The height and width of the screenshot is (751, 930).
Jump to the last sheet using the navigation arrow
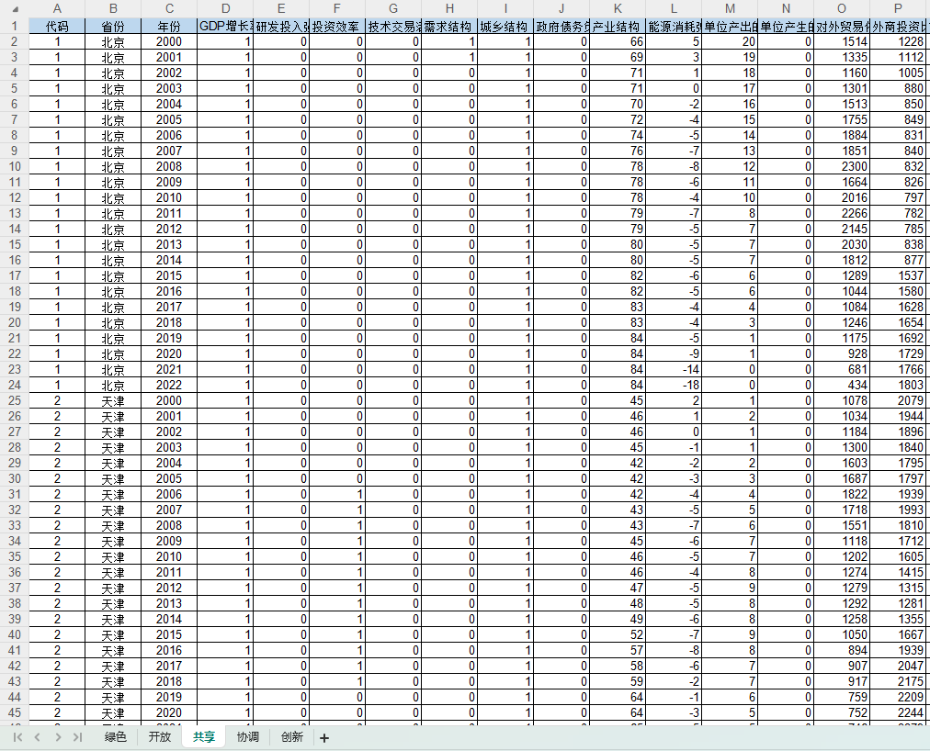point(78,737)
